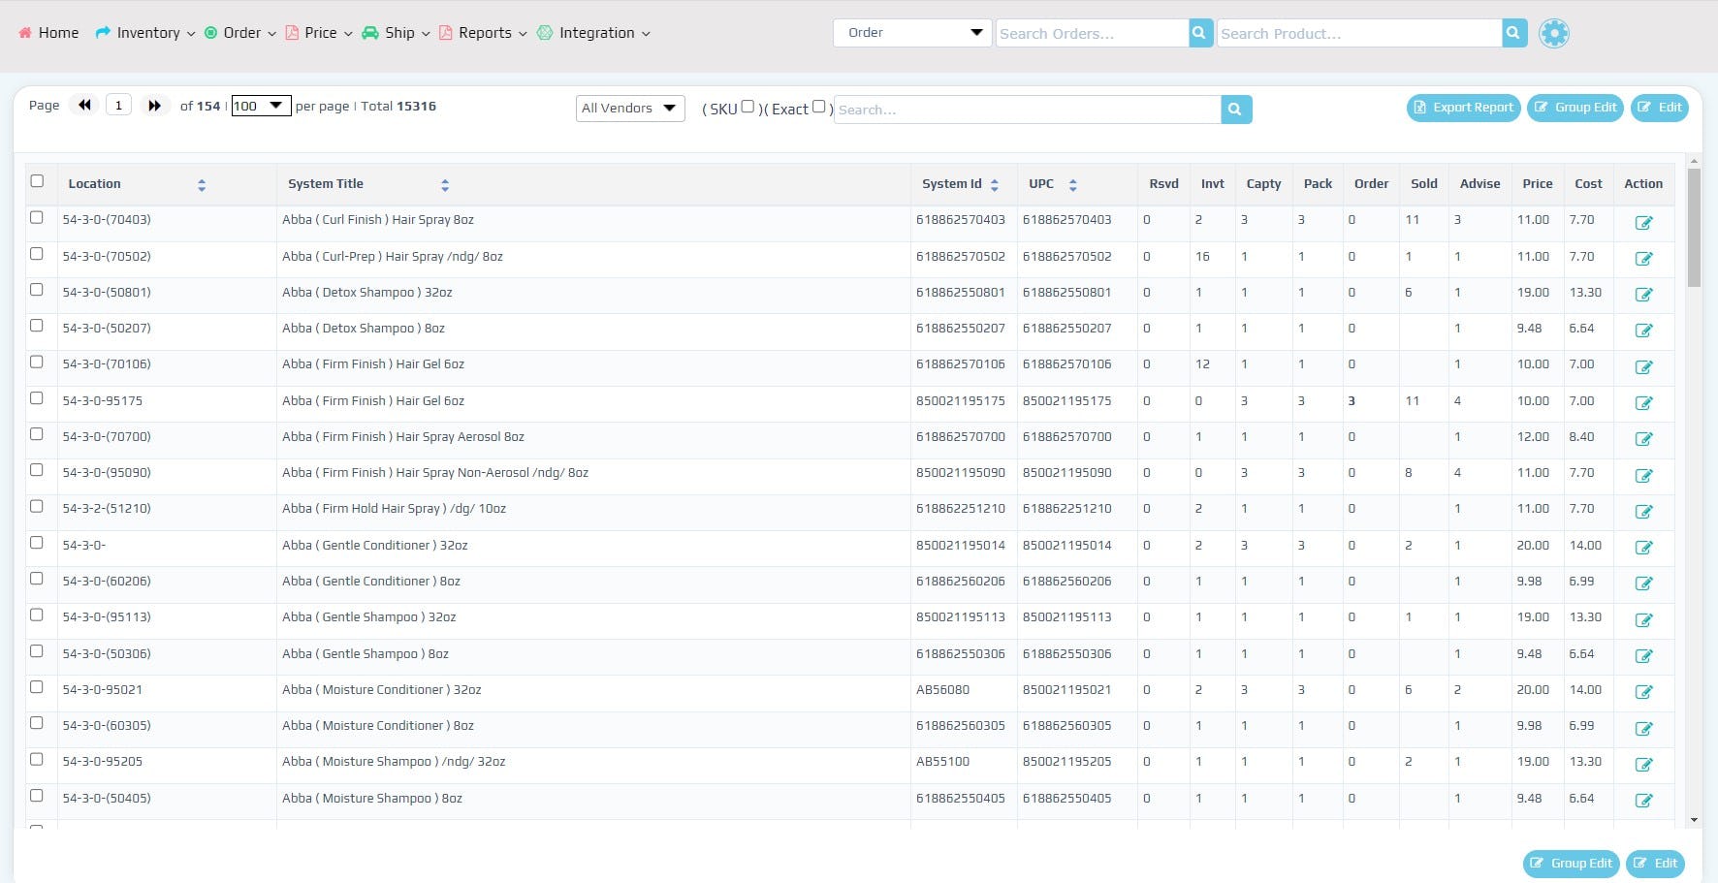Click the page number input field
Image resolution: width=1718 pixels, height=883 pixels.
coord(118,104)
